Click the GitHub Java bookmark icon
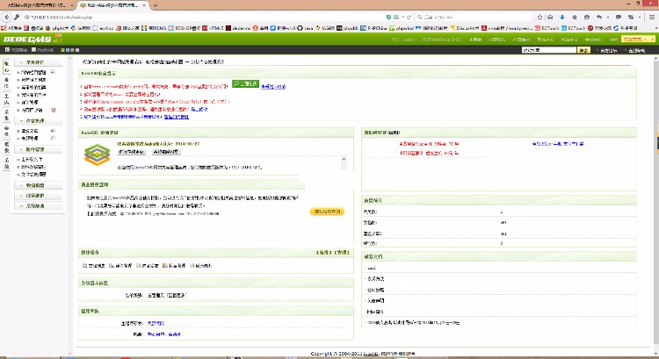This screenshot has width=659, height=359. 300,28
